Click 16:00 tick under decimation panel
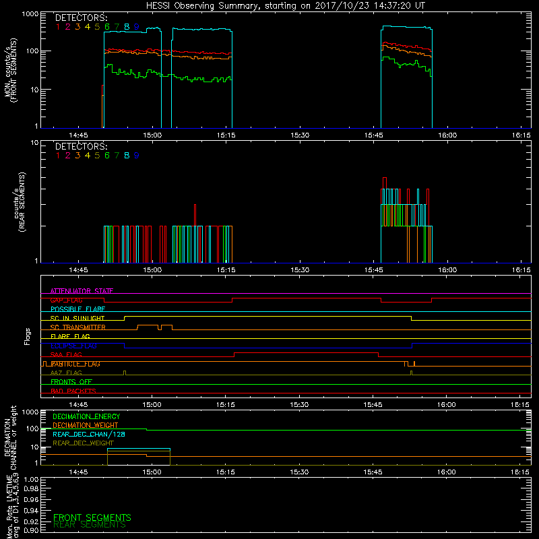Viewport: 539px width, 539px height. click(447, 472)
